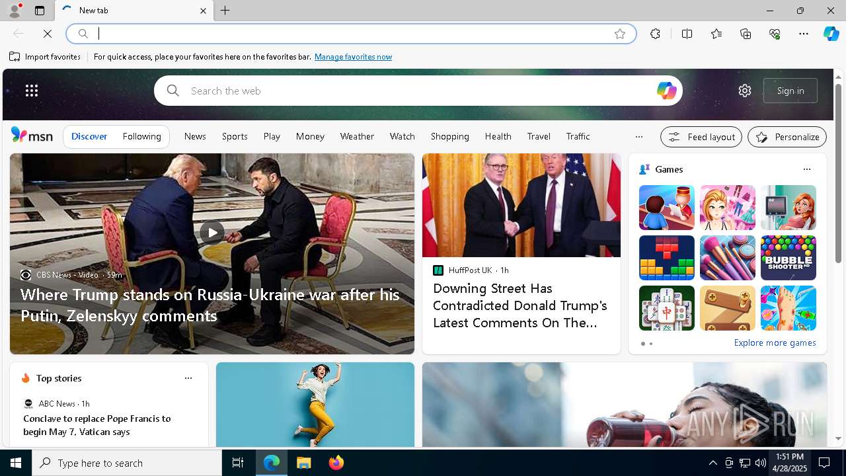
Task: Open the Explore more games link
Action: tap(775, 342)
